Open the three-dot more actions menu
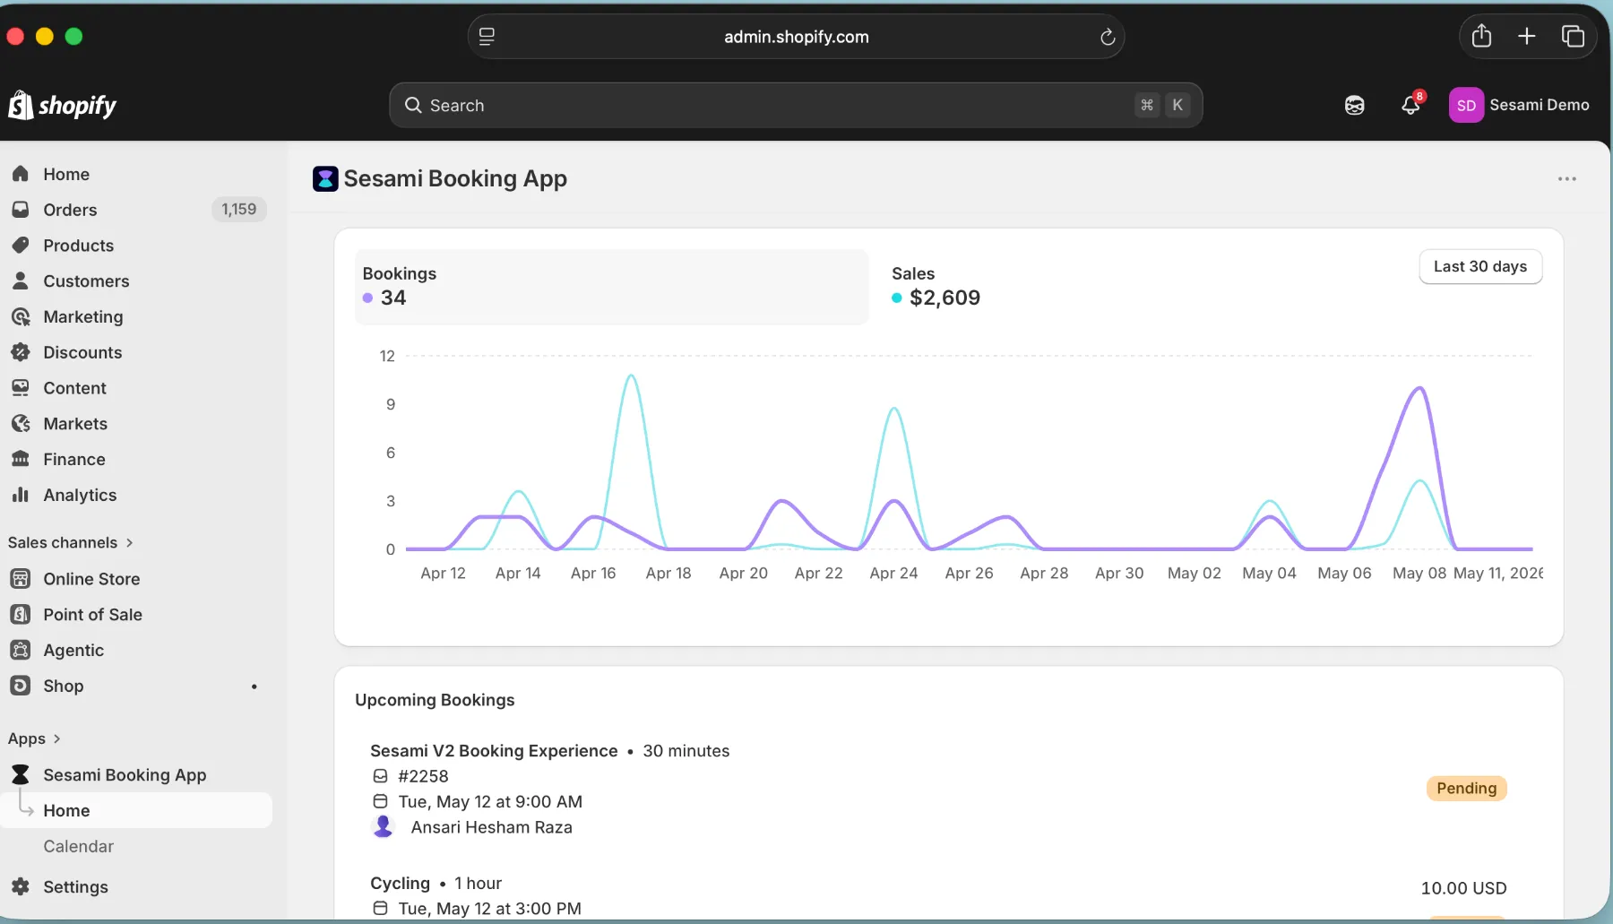The width and height of the screenshot is (1613, 924). (1567, 179)
